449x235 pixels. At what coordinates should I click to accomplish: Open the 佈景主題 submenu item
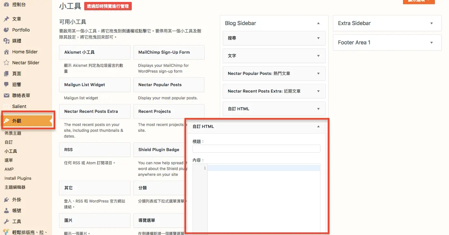(x=13, y=133)
